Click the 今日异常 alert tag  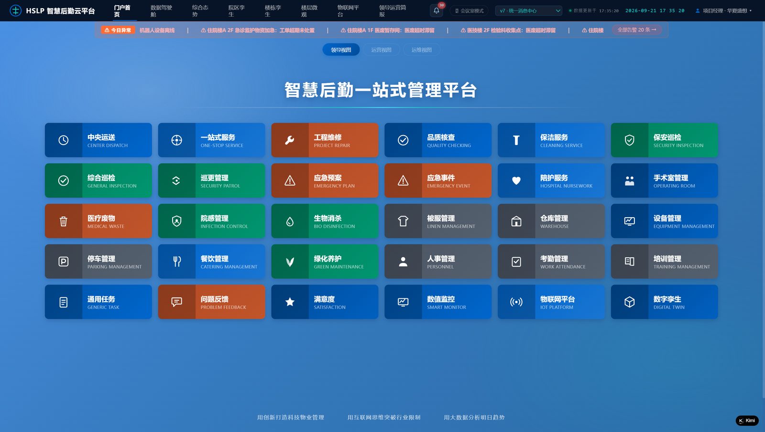pos(118,30)
